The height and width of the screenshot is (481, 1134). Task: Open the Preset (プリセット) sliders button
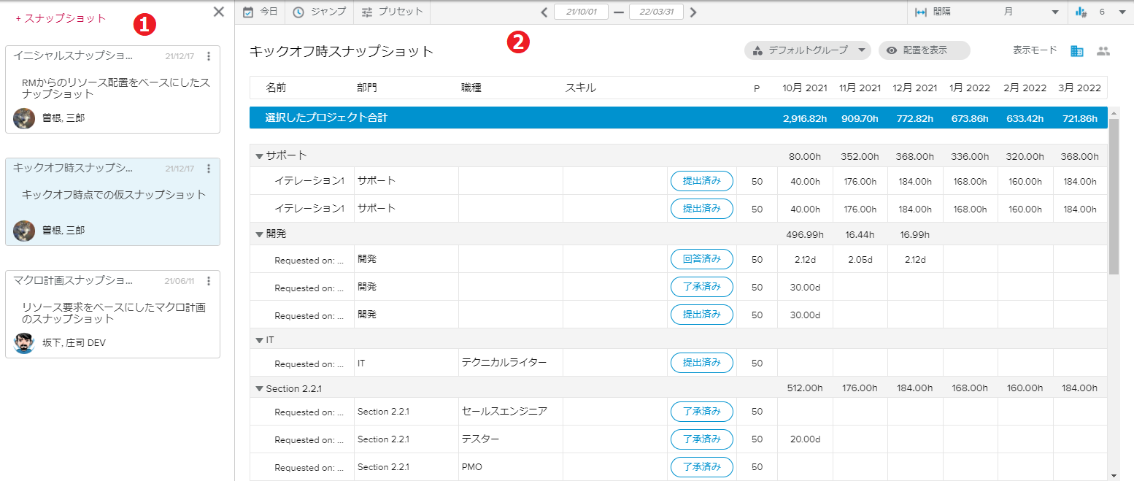392,12
